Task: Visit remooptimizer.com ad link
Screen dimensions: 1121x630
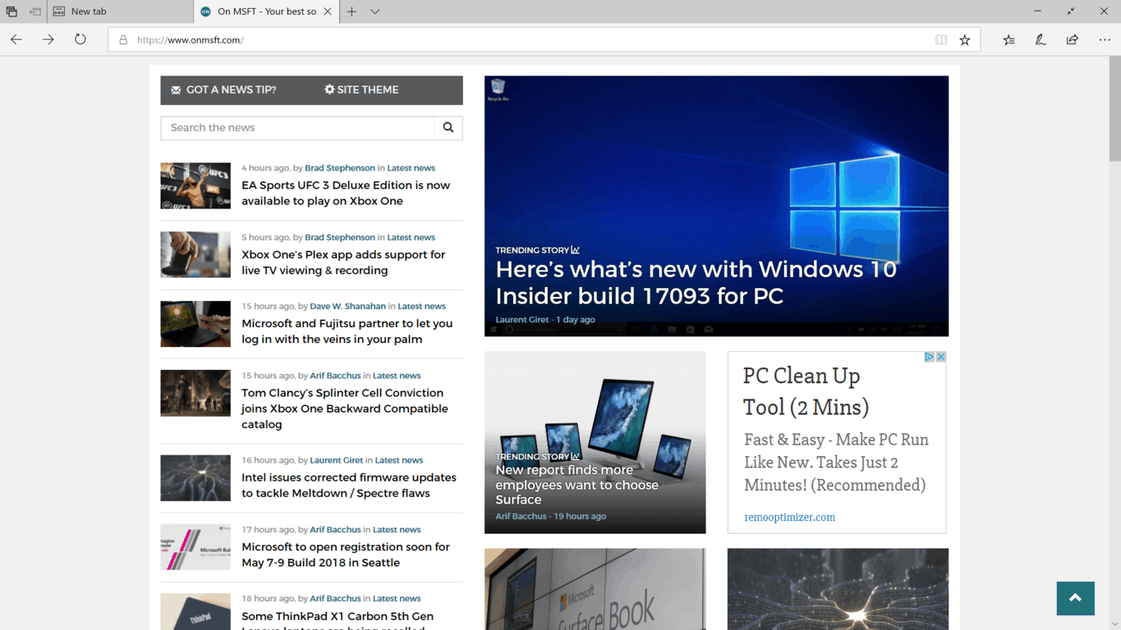Action: 789,518
